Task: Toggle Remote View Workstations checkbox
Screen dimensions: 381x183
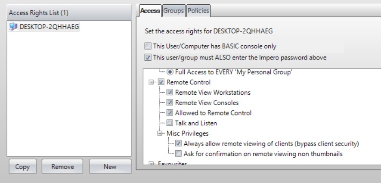Action: click(170, 92)
